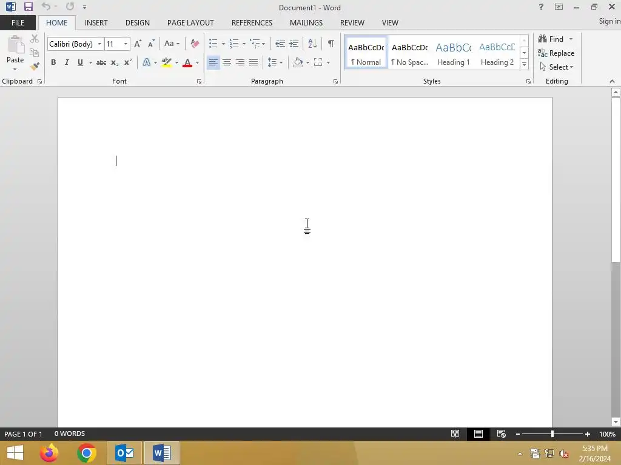621x465 pixels.
Task: Click the Borders icon
Action: pos(318,62)
